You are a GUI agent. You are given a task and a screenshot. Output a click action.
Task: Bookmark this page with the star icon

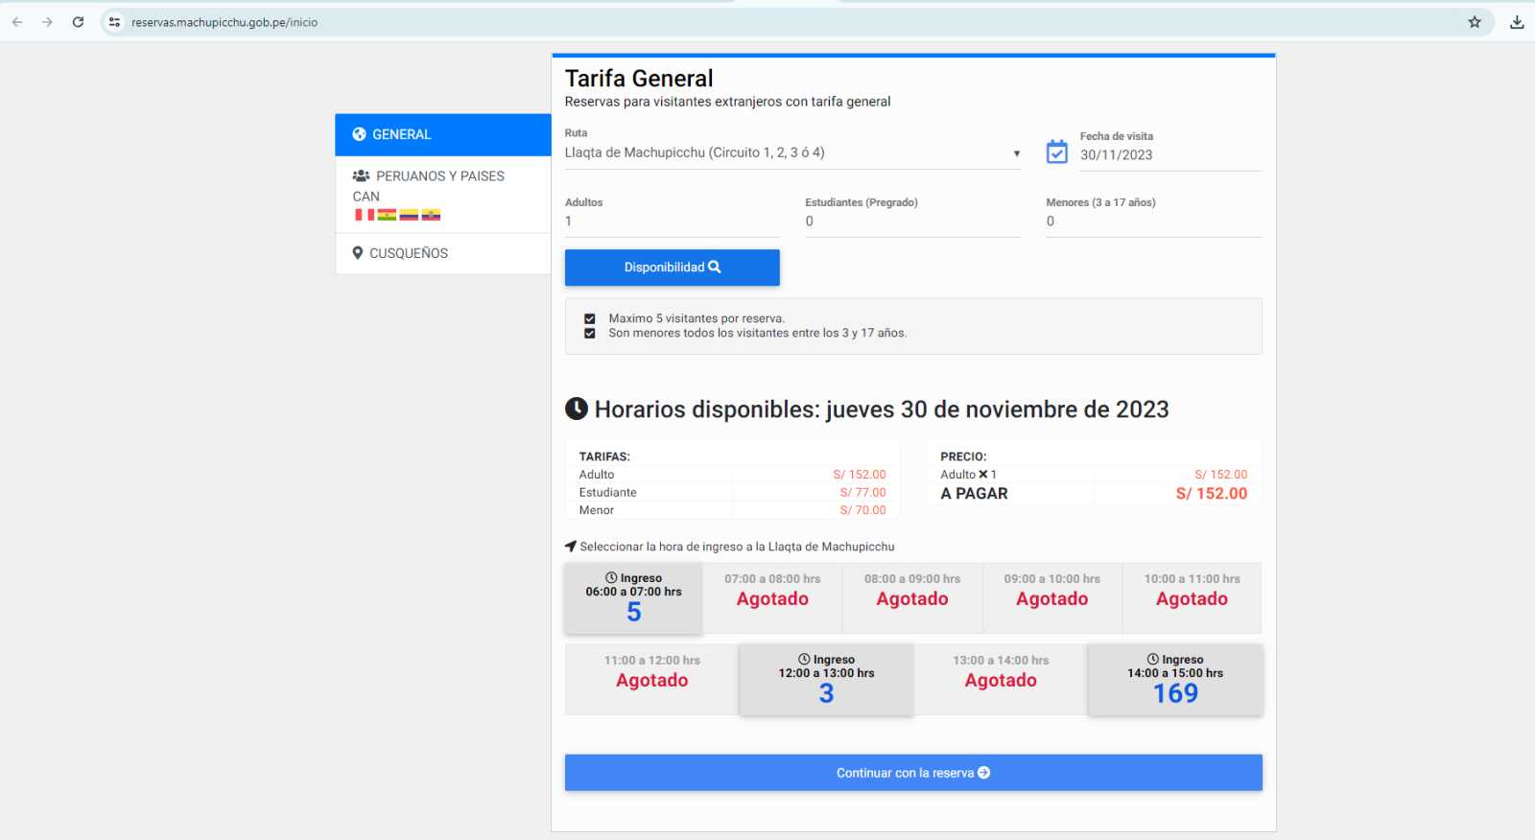click(1475, 22)
